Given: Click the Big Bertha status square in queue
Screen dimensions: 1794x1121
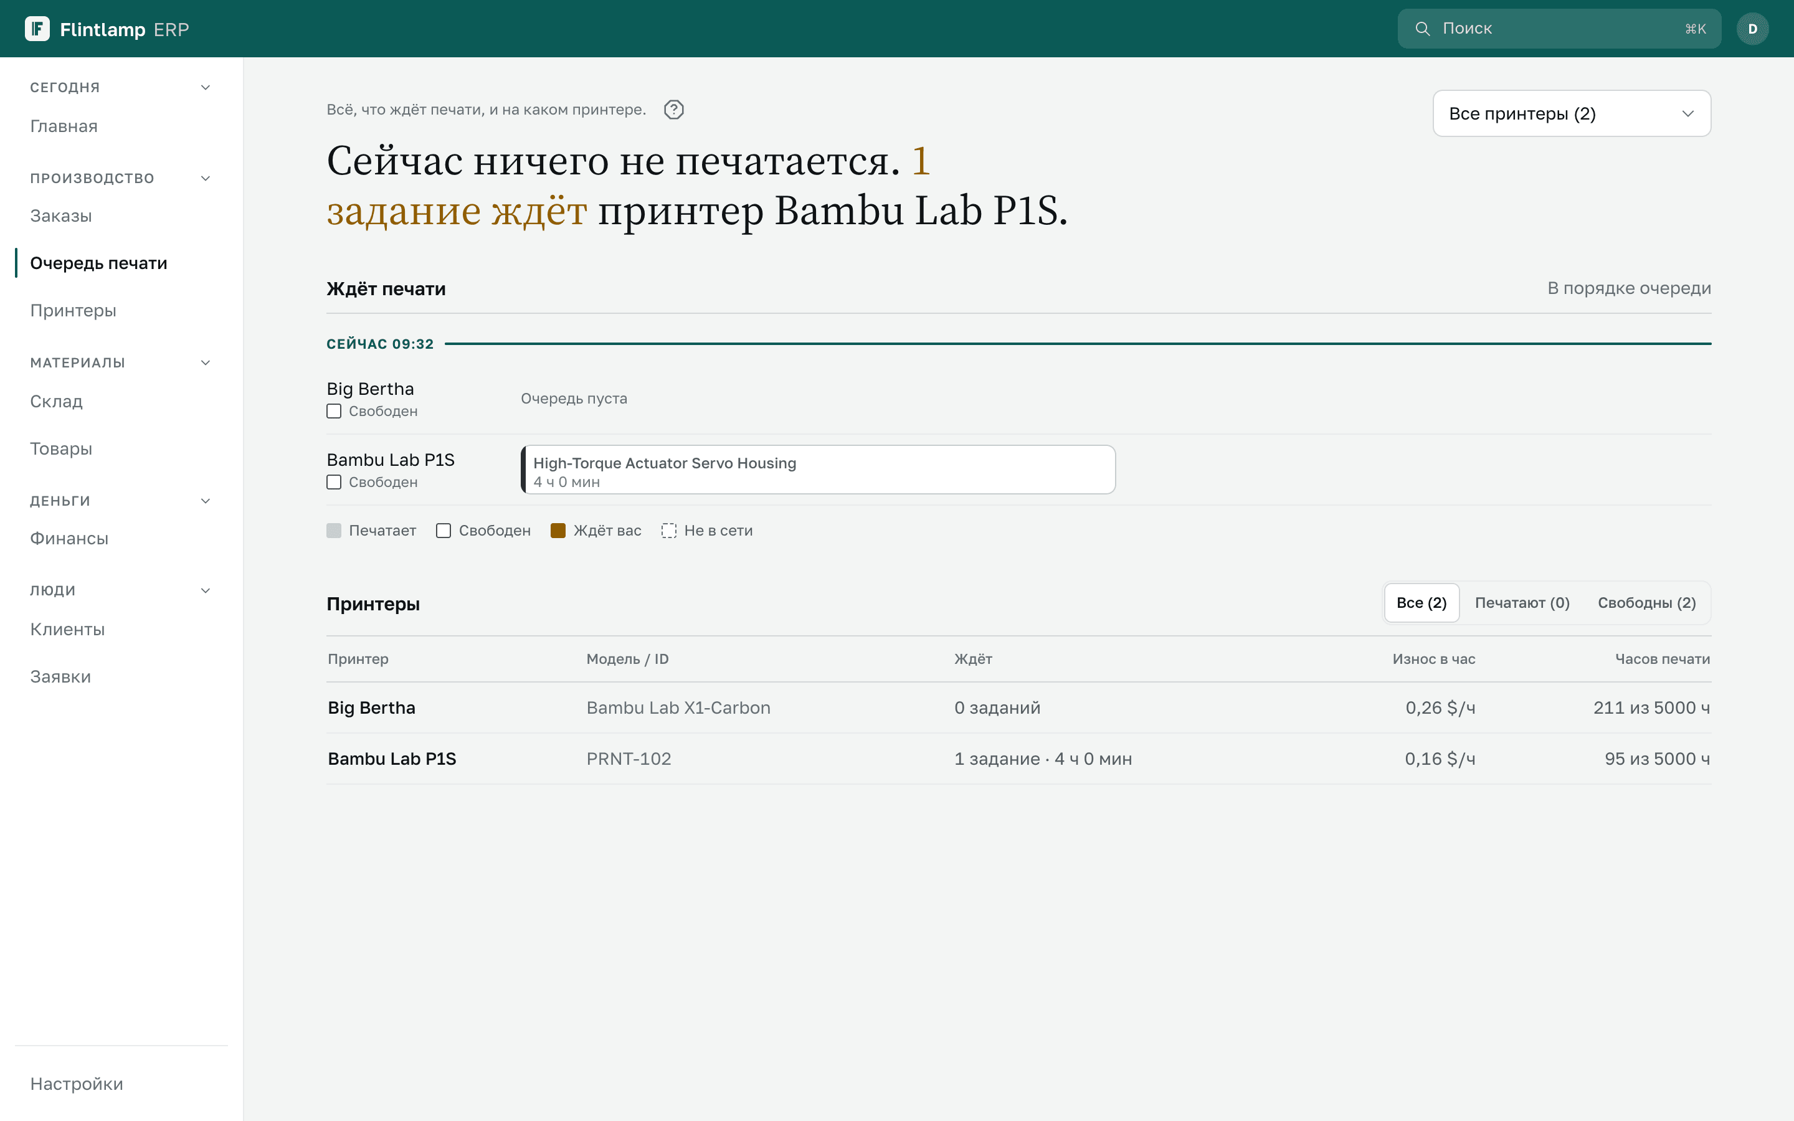Looking at the screenshot, I should 334,412.
